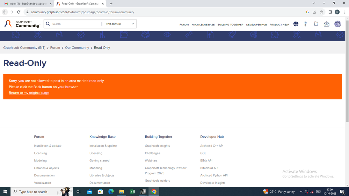Open the Chrome three-dot menu

pos(344,12)
